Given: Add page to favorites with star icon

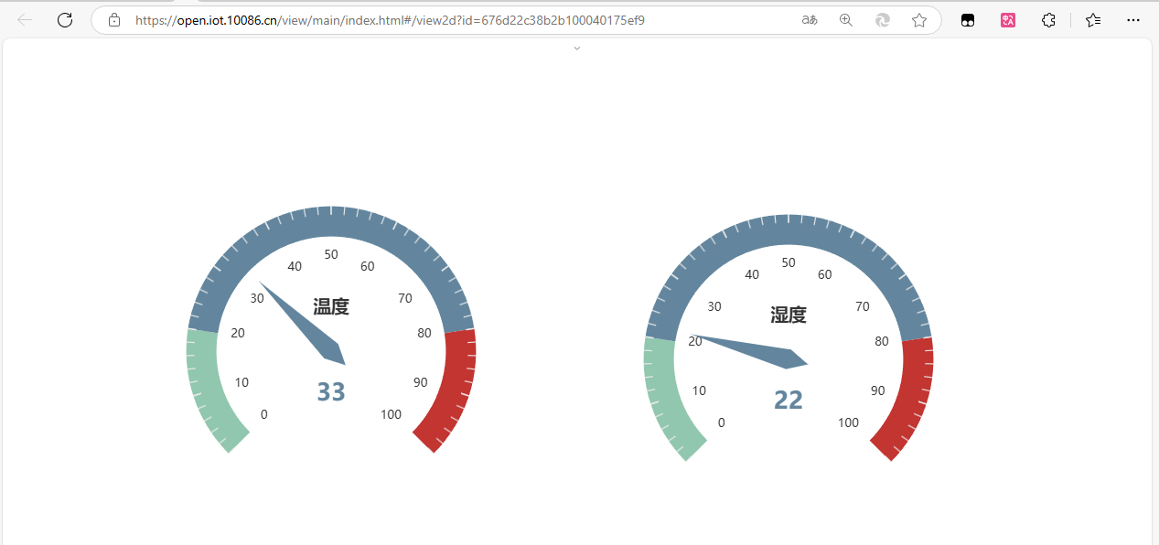Looking at the screenshot, I should click(919, 20).
